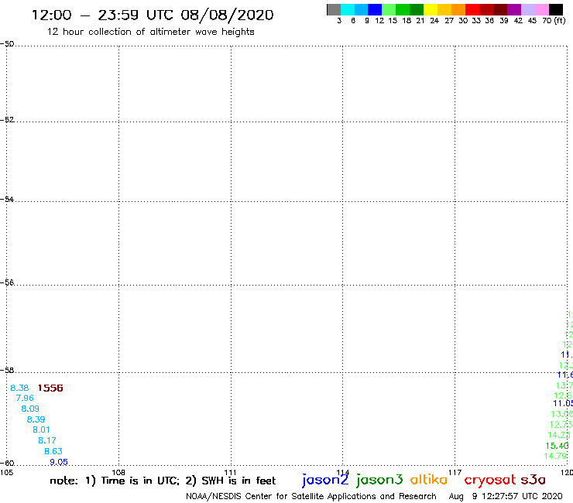Click the 'cryosat' satellite legend label
The width and height of the screenshot is (573, 503).
pyautogui.click(x=490, y=481)
